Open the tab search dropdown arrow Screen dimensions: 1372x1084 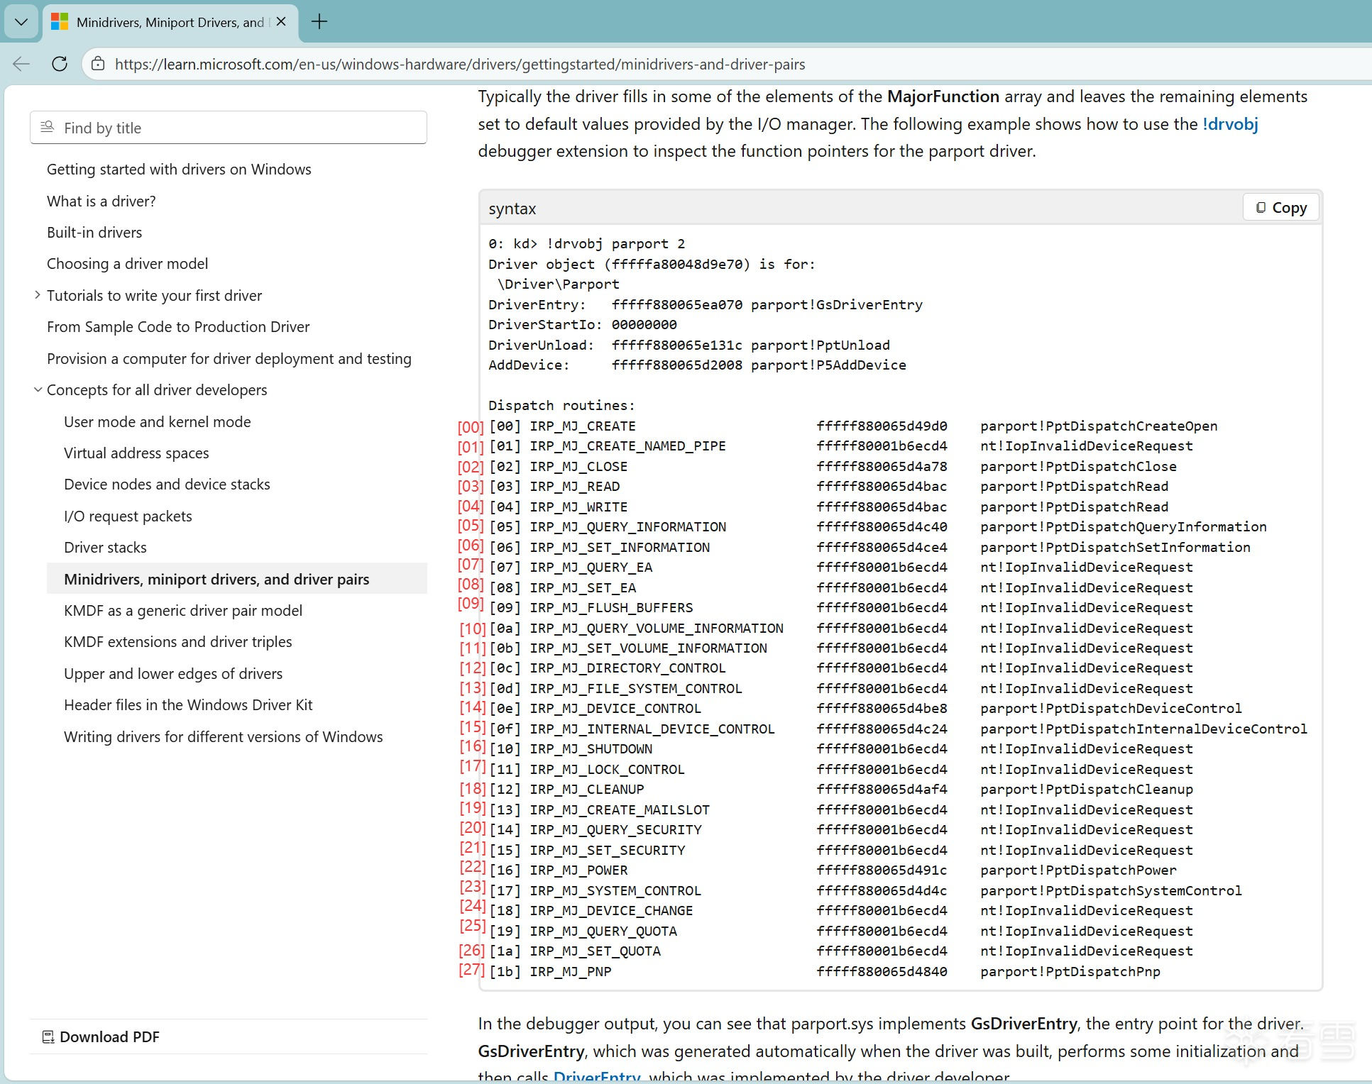pos(21,22)
